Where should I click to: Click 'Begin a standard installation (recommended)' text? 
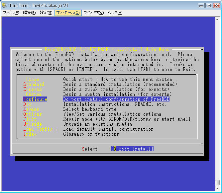(120, 84)
